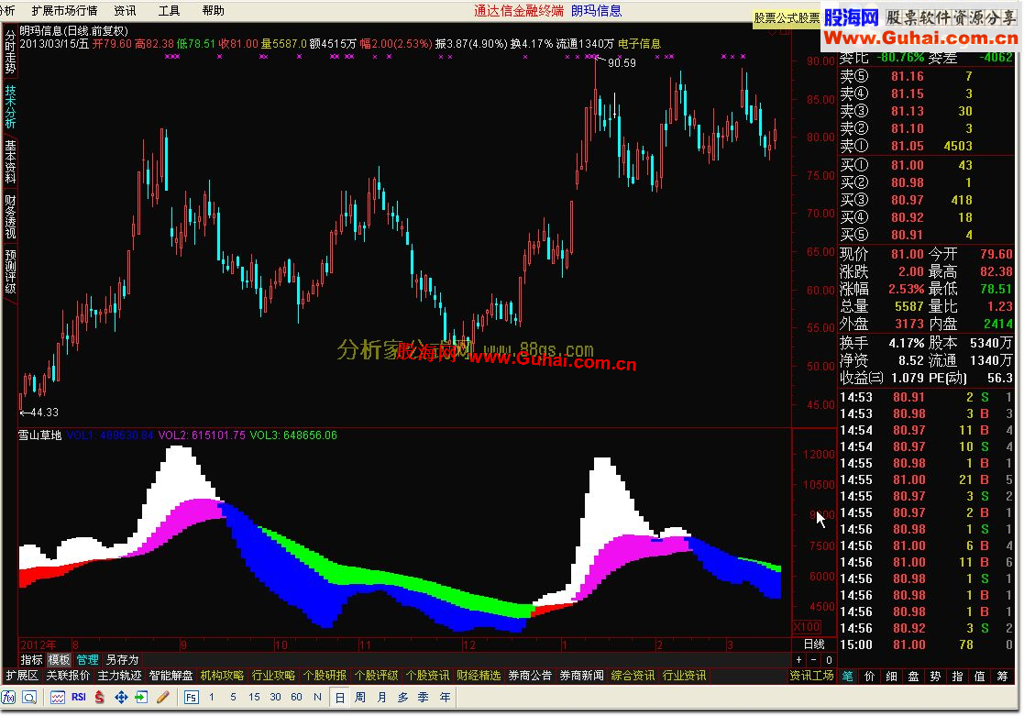Image resolution: width=1024 pixels, height=716 pixels.
Task: Open the 个股研报 tab
Action: [x=325, y=676]
